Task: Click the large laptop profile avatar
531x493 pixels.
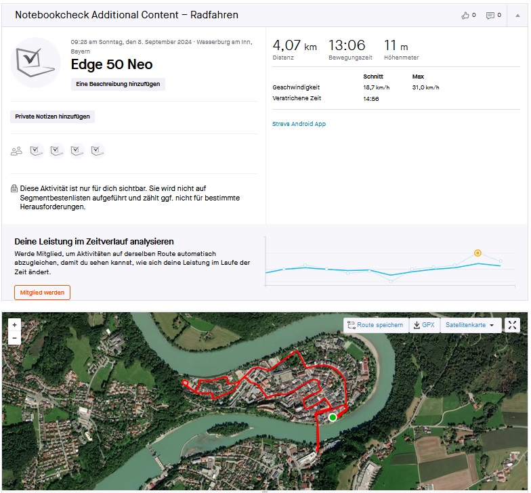Action: 35,62
